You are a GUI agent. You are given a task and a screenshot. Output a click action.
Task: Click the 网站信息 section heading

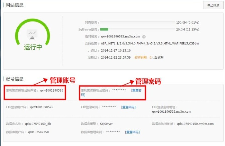point(15,5)
